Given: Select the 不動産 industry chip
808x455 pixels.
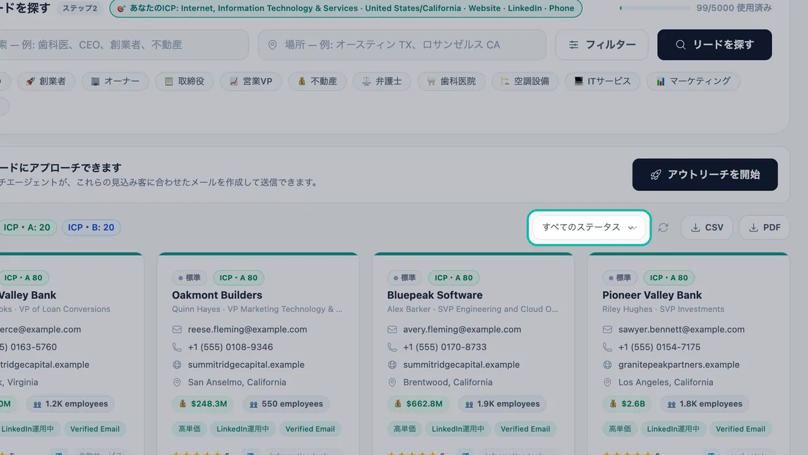Looking at the screenshot, I should coord(318,81).
